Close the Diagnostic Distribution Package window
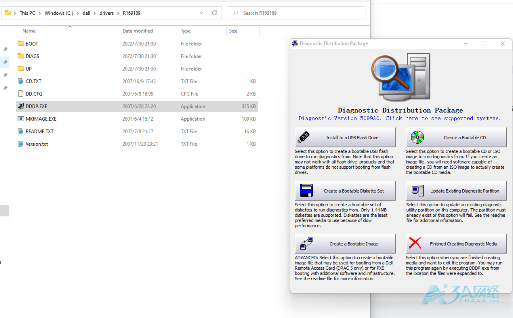513x318 pixels. pyautogui.click(x=503, y=43)
